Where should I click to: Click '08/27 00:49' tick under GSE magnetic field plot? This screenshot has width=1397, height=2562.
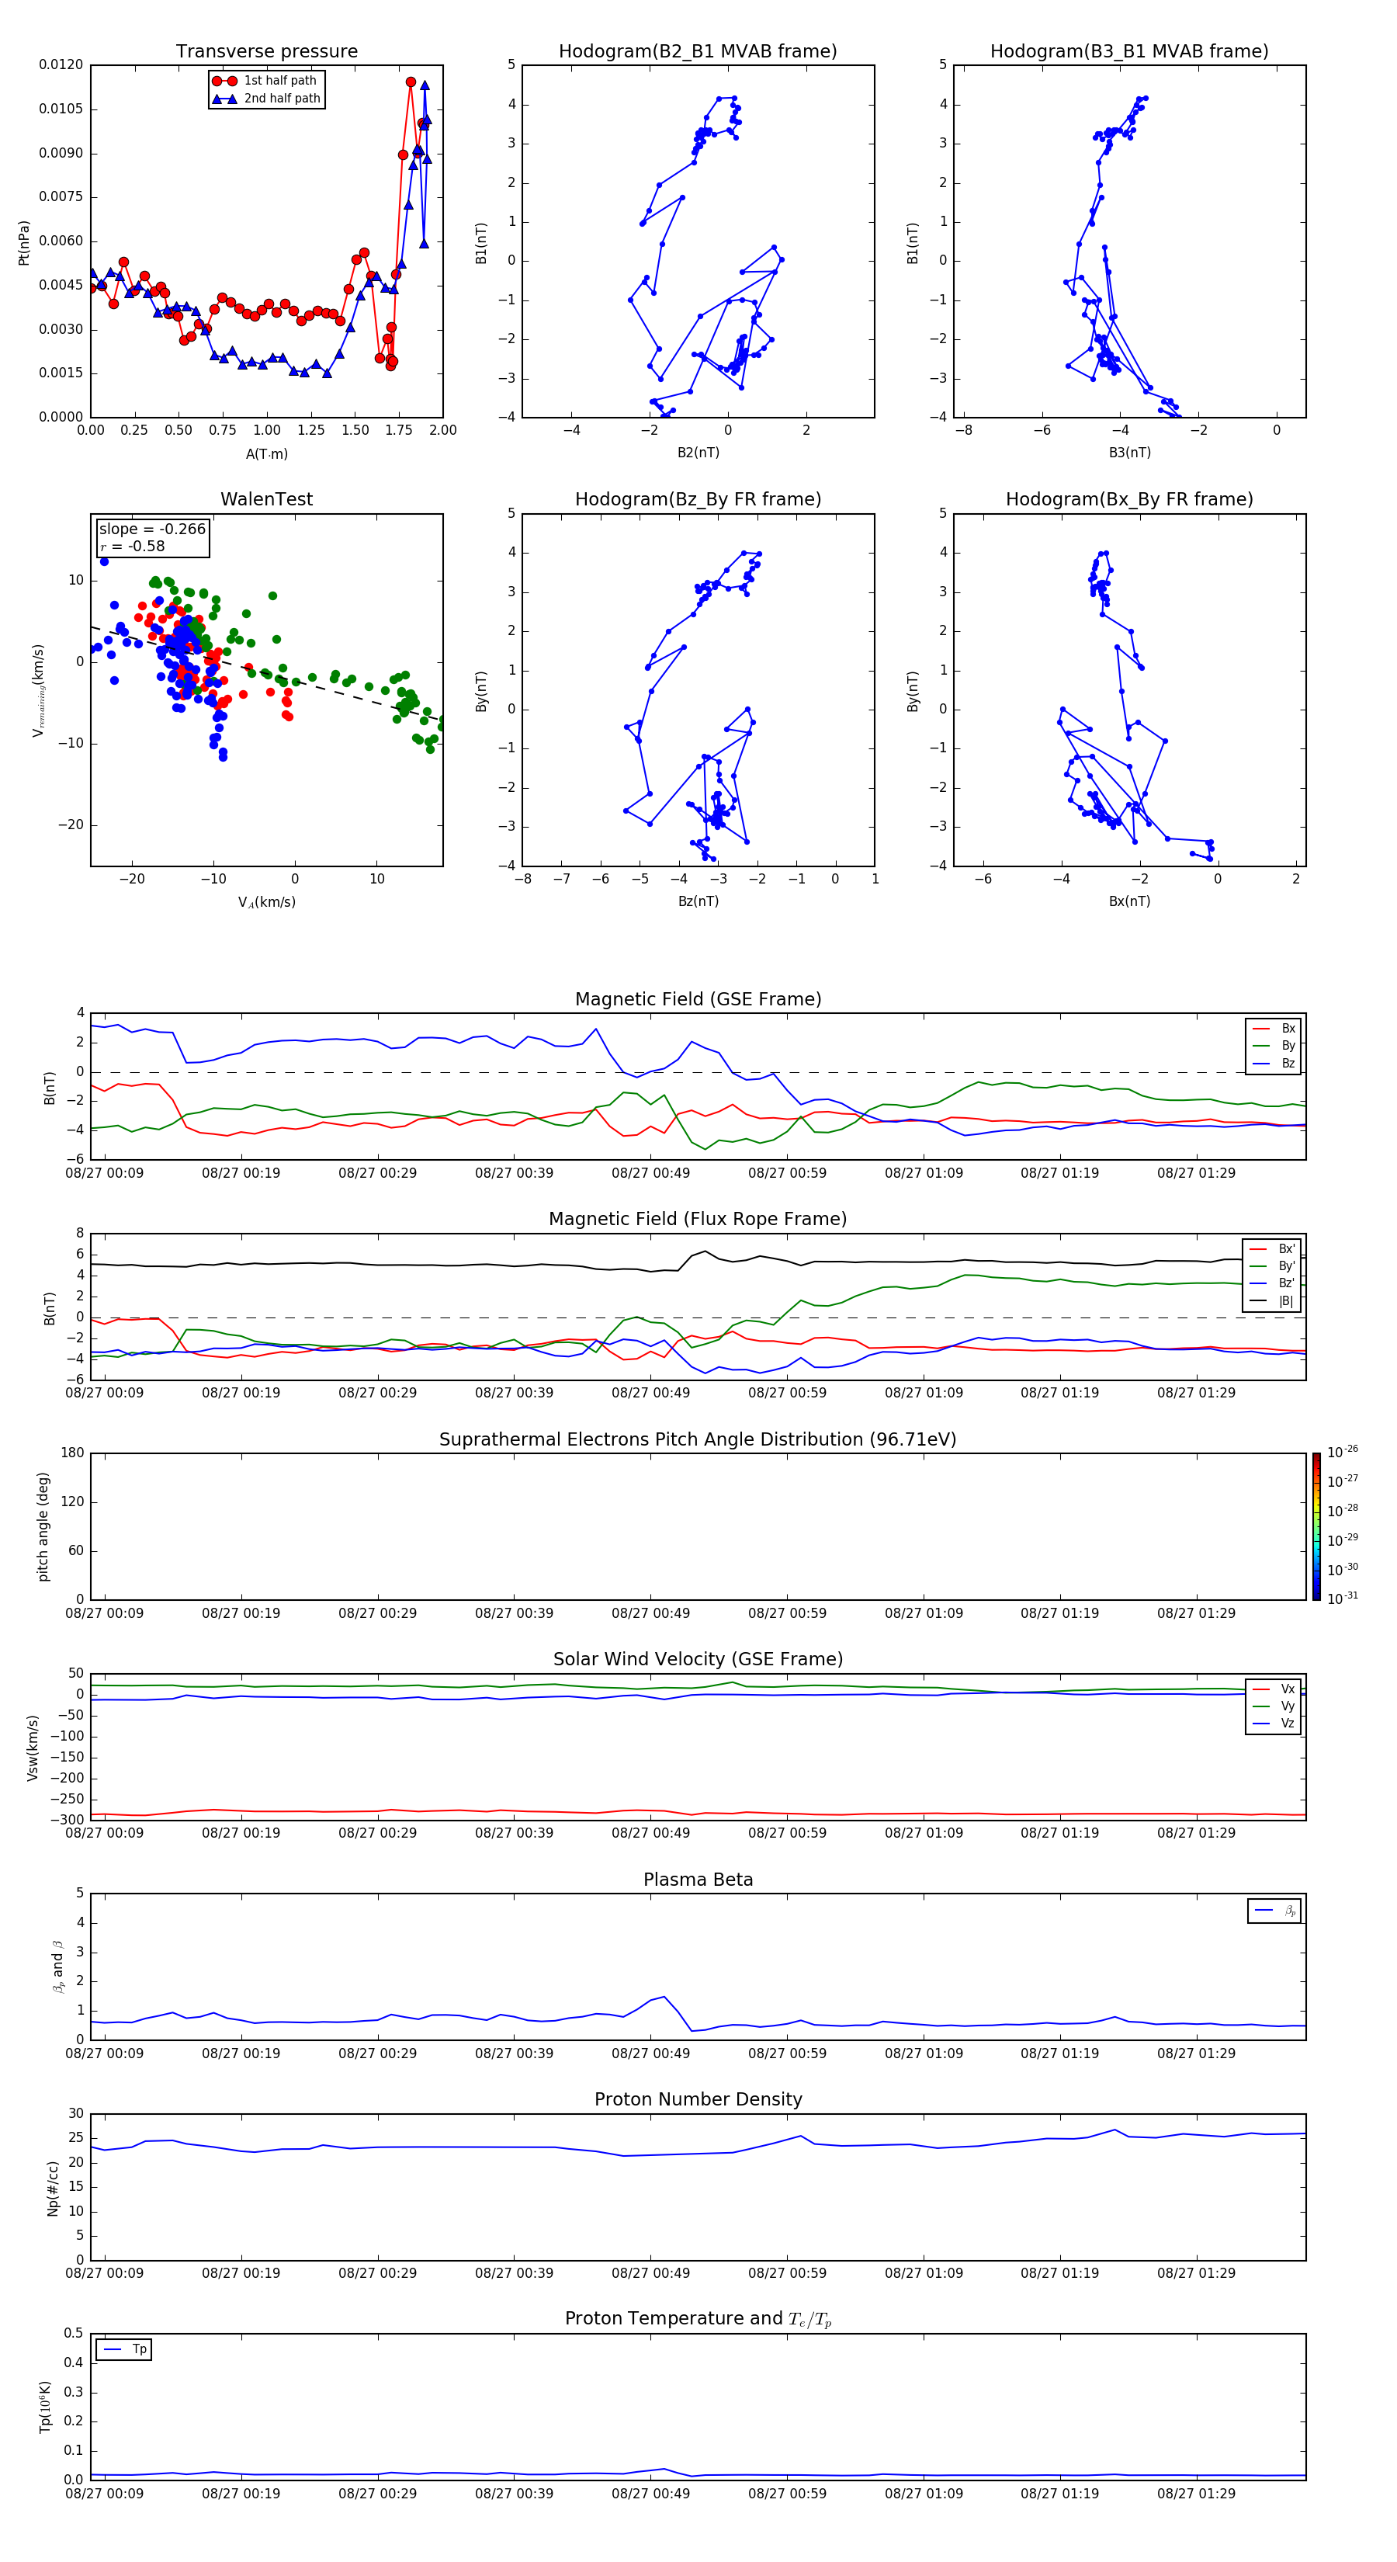coord(650,1174)
